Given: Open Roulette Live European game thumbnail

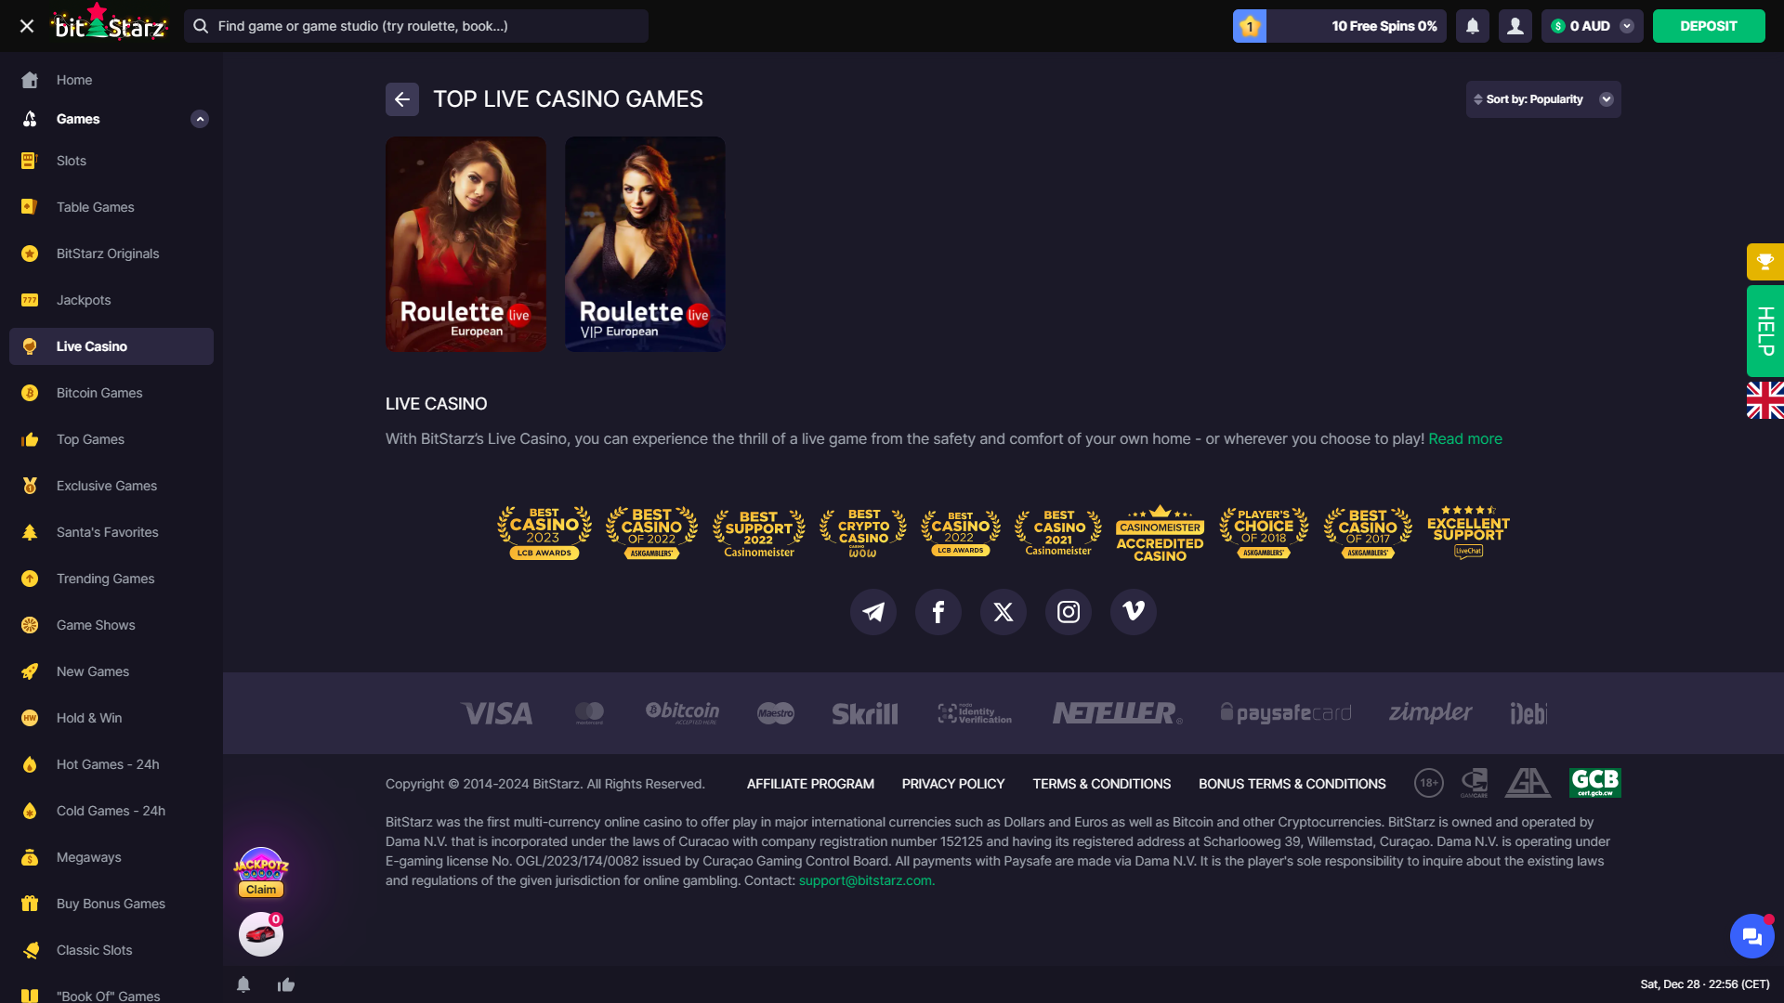Looking at the screenshot, I should coord(466,244).
